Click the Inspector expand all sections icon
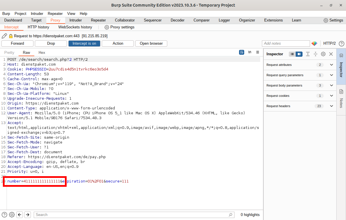346x220 pixels. 308,54
